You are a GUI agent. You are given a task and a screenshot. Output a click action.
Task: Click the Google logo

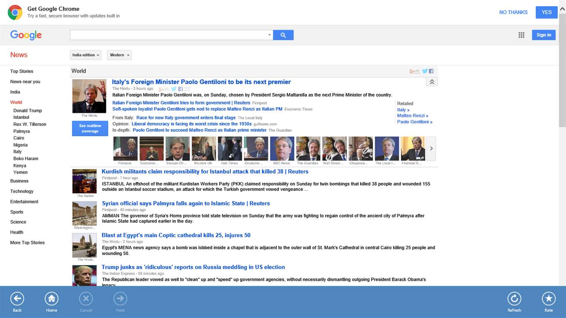click(26, 35)
